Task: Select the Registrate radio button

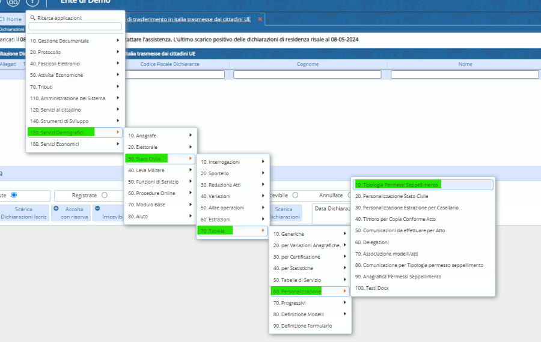Action: (x=105, y=195)
